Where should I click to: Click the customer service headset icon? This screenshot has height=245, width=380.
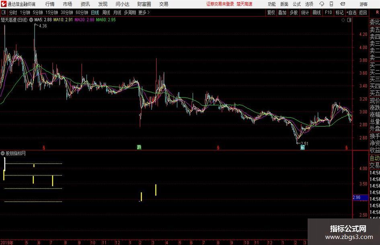pos(322,4)
